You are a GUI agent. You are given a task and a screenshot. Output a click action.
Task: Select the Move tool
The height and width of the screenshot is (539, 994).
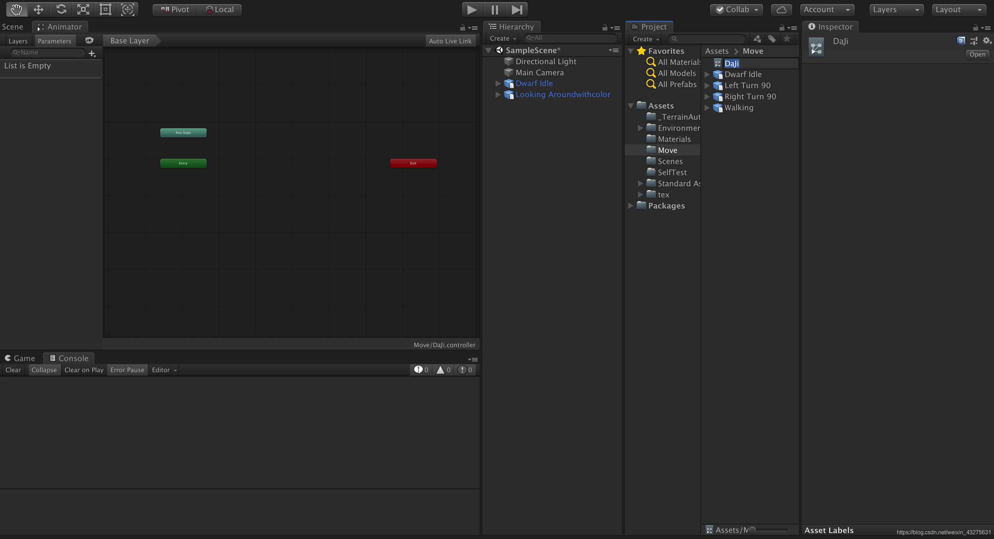click(39, 10)
